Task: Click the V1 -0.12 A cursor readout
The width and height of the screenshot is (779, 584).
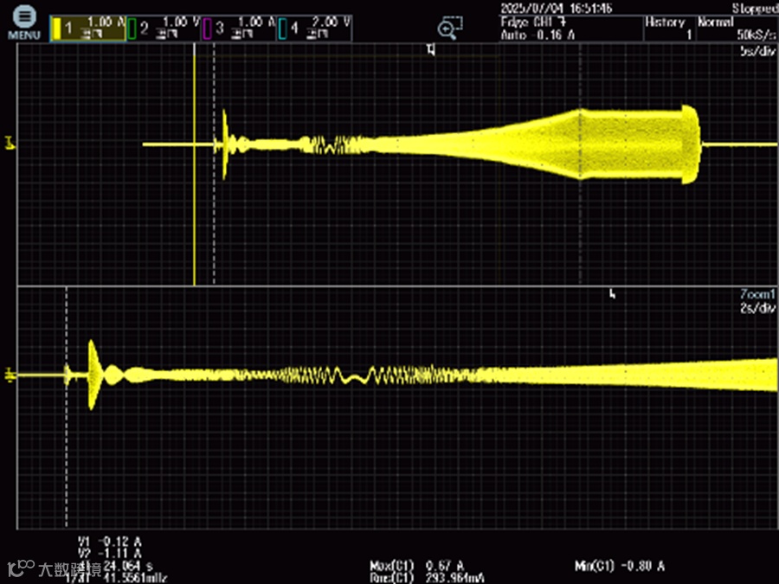Action: pos(109,541)
